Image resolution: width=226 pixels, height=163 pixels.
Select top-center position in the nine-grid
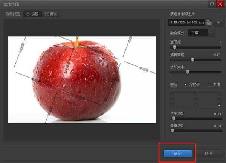[x=195, y=95]
